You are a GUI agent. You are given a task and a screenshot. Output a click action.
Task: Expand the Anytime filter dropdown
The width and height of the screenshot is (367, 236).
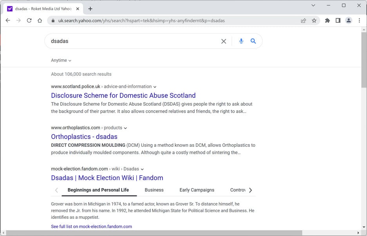click(x=61, y=60)
